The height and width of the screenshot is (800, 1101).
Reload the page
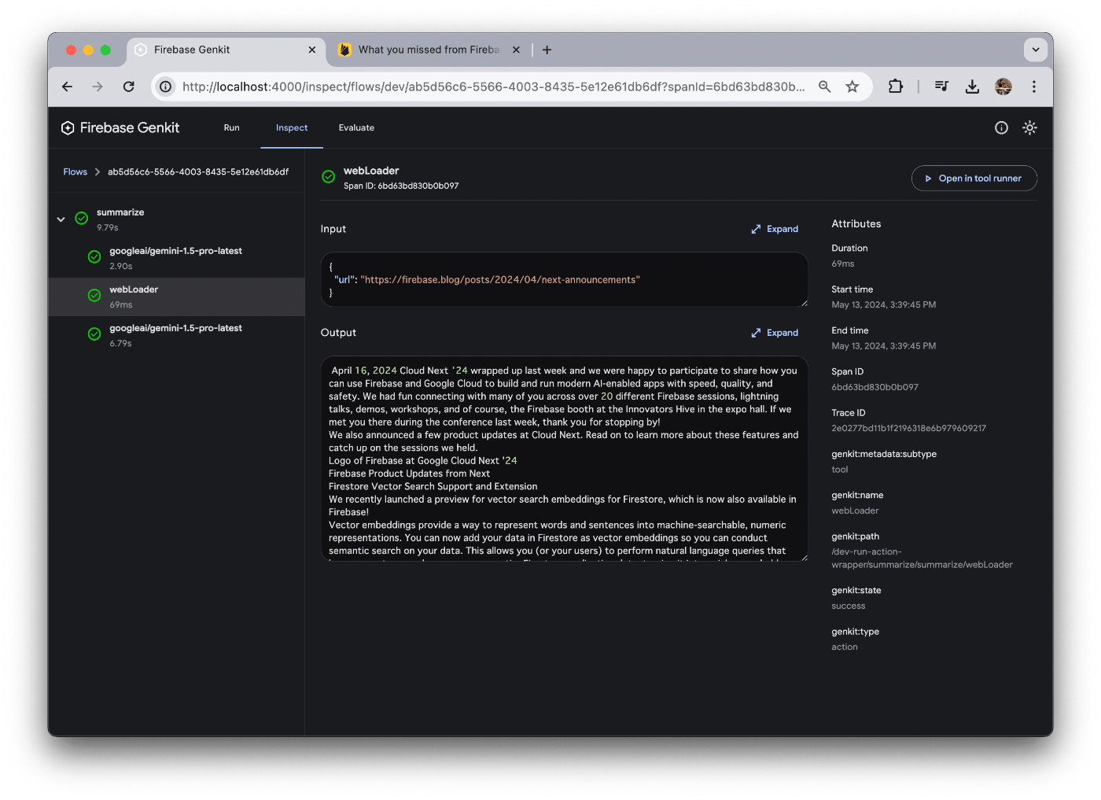click(129, 87)
